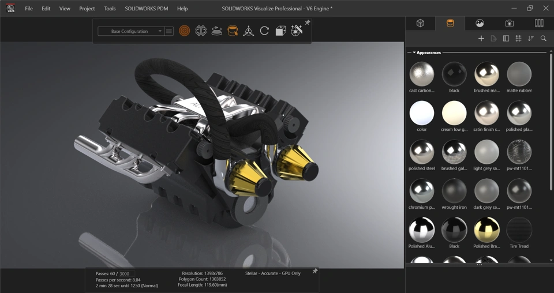Click the circular refresh arrow icon
The width and height of the screenshot is (554, 293).
(x=264, y=31)
